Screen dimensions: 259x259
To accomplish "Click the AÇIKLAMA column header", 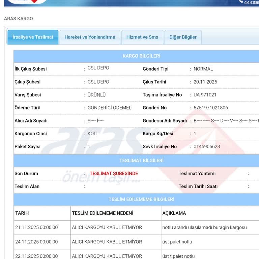I will point(174,213).
